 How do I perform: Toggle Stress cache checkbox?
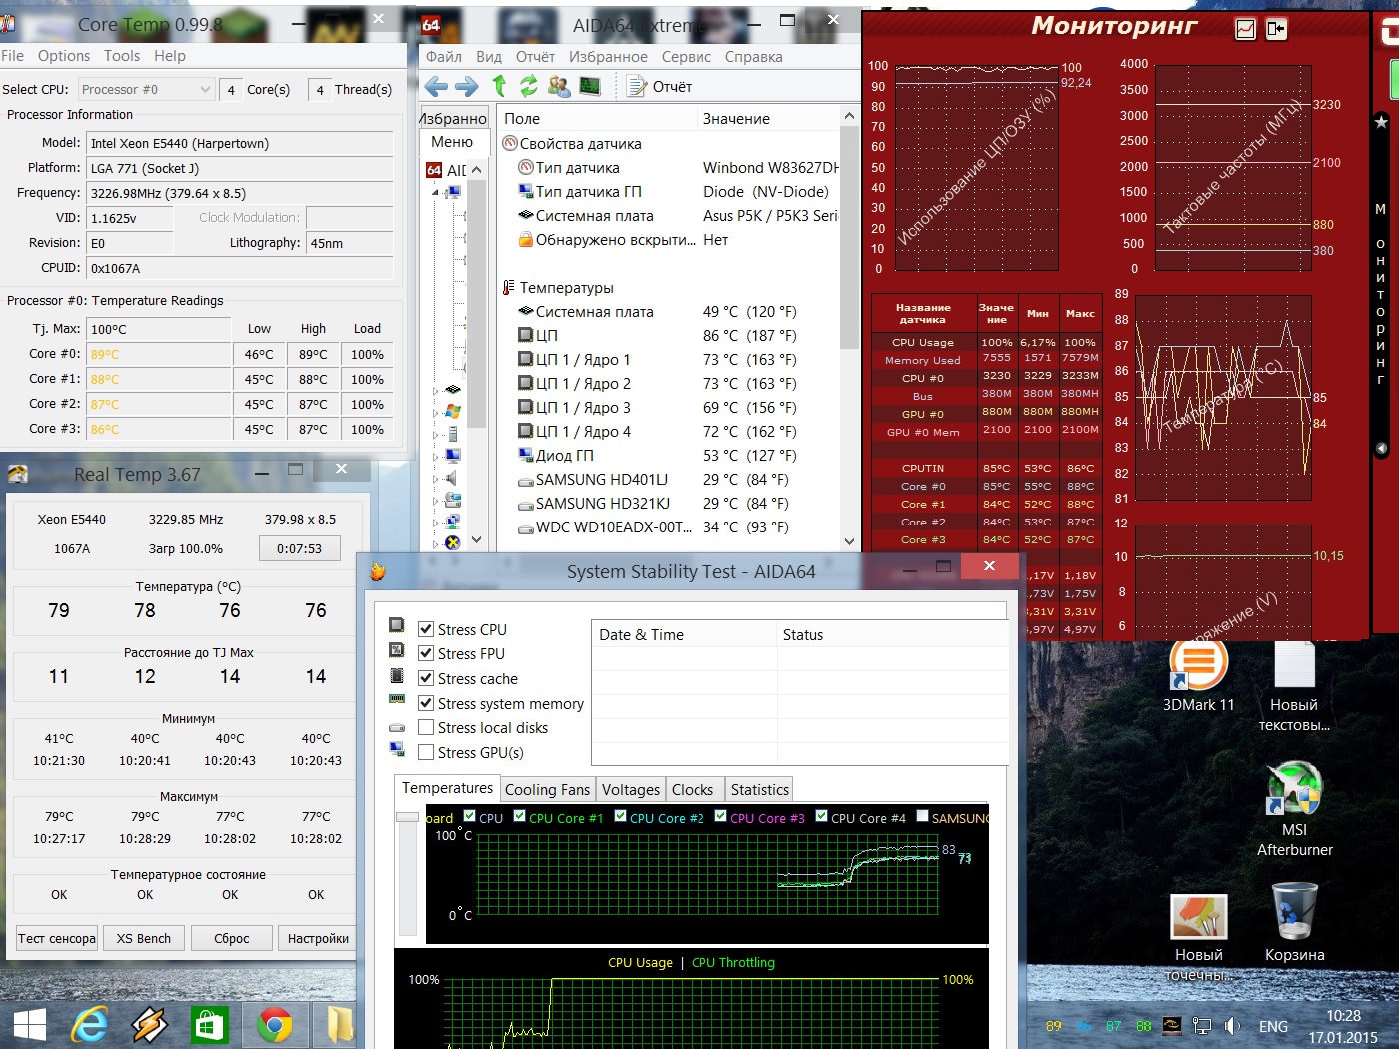pos(426,678)
